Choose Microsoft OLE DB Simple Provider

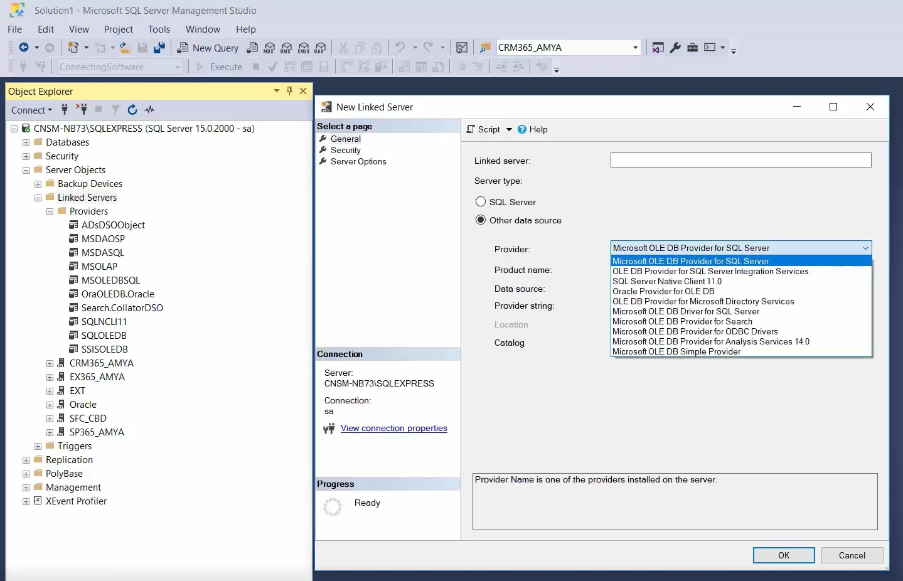coord(741,352)
